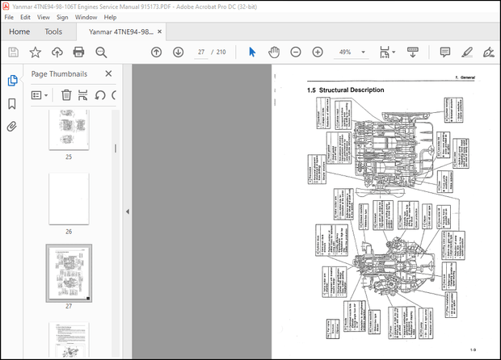The width and height of the screenshot is (501, 360).
Task: Open the Sign menu
Action: (x=62, y=17)
